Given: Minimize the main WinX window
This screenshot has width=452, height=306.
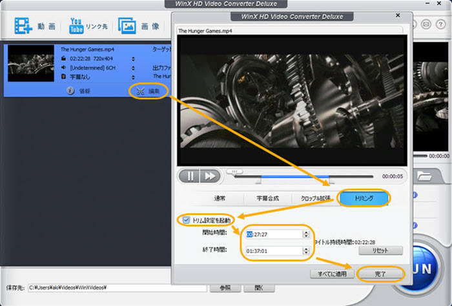Looking at the screenshot, I should tap(427, 3).
